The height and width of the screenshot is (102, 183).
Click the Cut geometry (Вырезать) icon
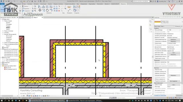coord(23,8)
